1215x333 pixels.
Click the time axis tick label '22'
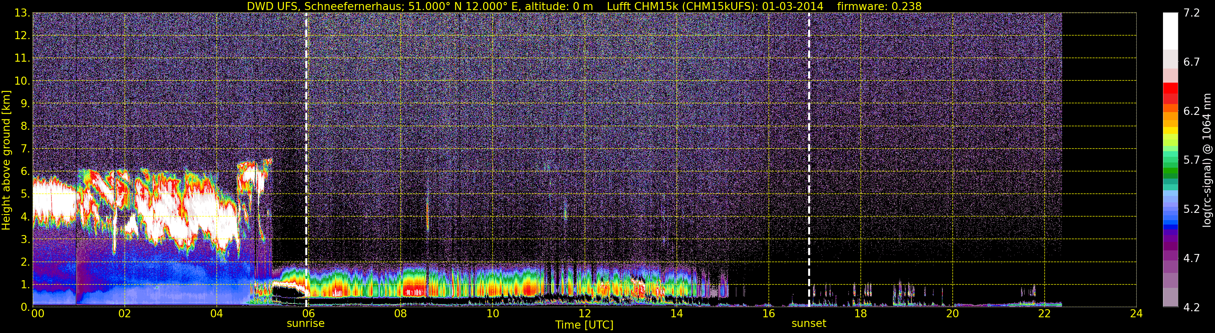point(1044,314)
